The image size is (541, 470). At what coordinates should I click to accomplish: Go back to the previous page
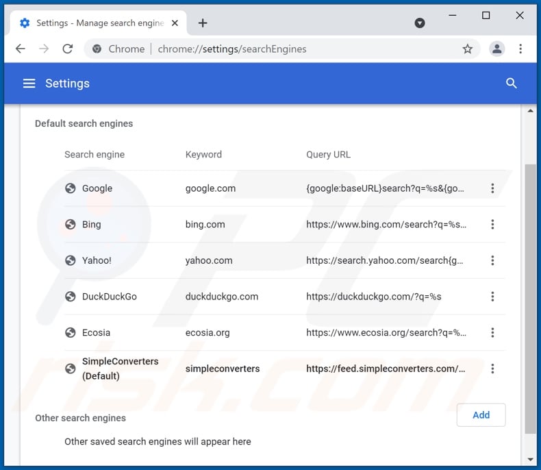click(21, 49)
